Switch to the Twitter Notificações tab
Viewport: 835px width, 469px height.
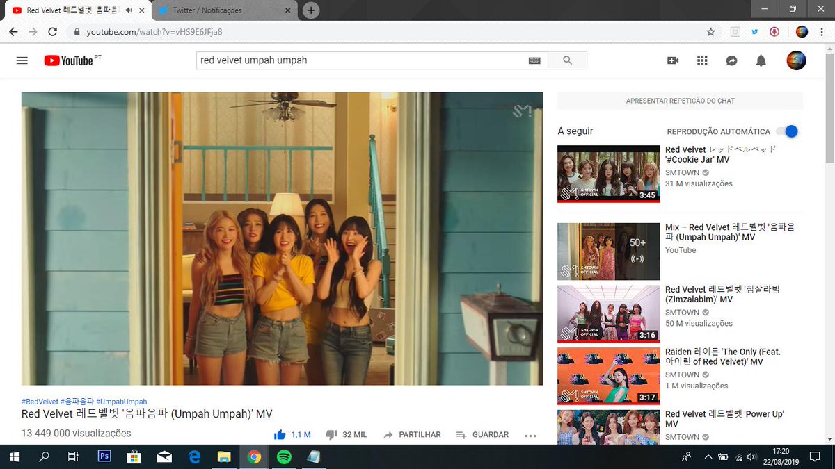(223, 10)
